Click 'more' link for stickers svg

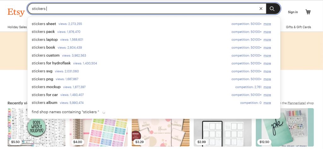[x=267, y=71]
